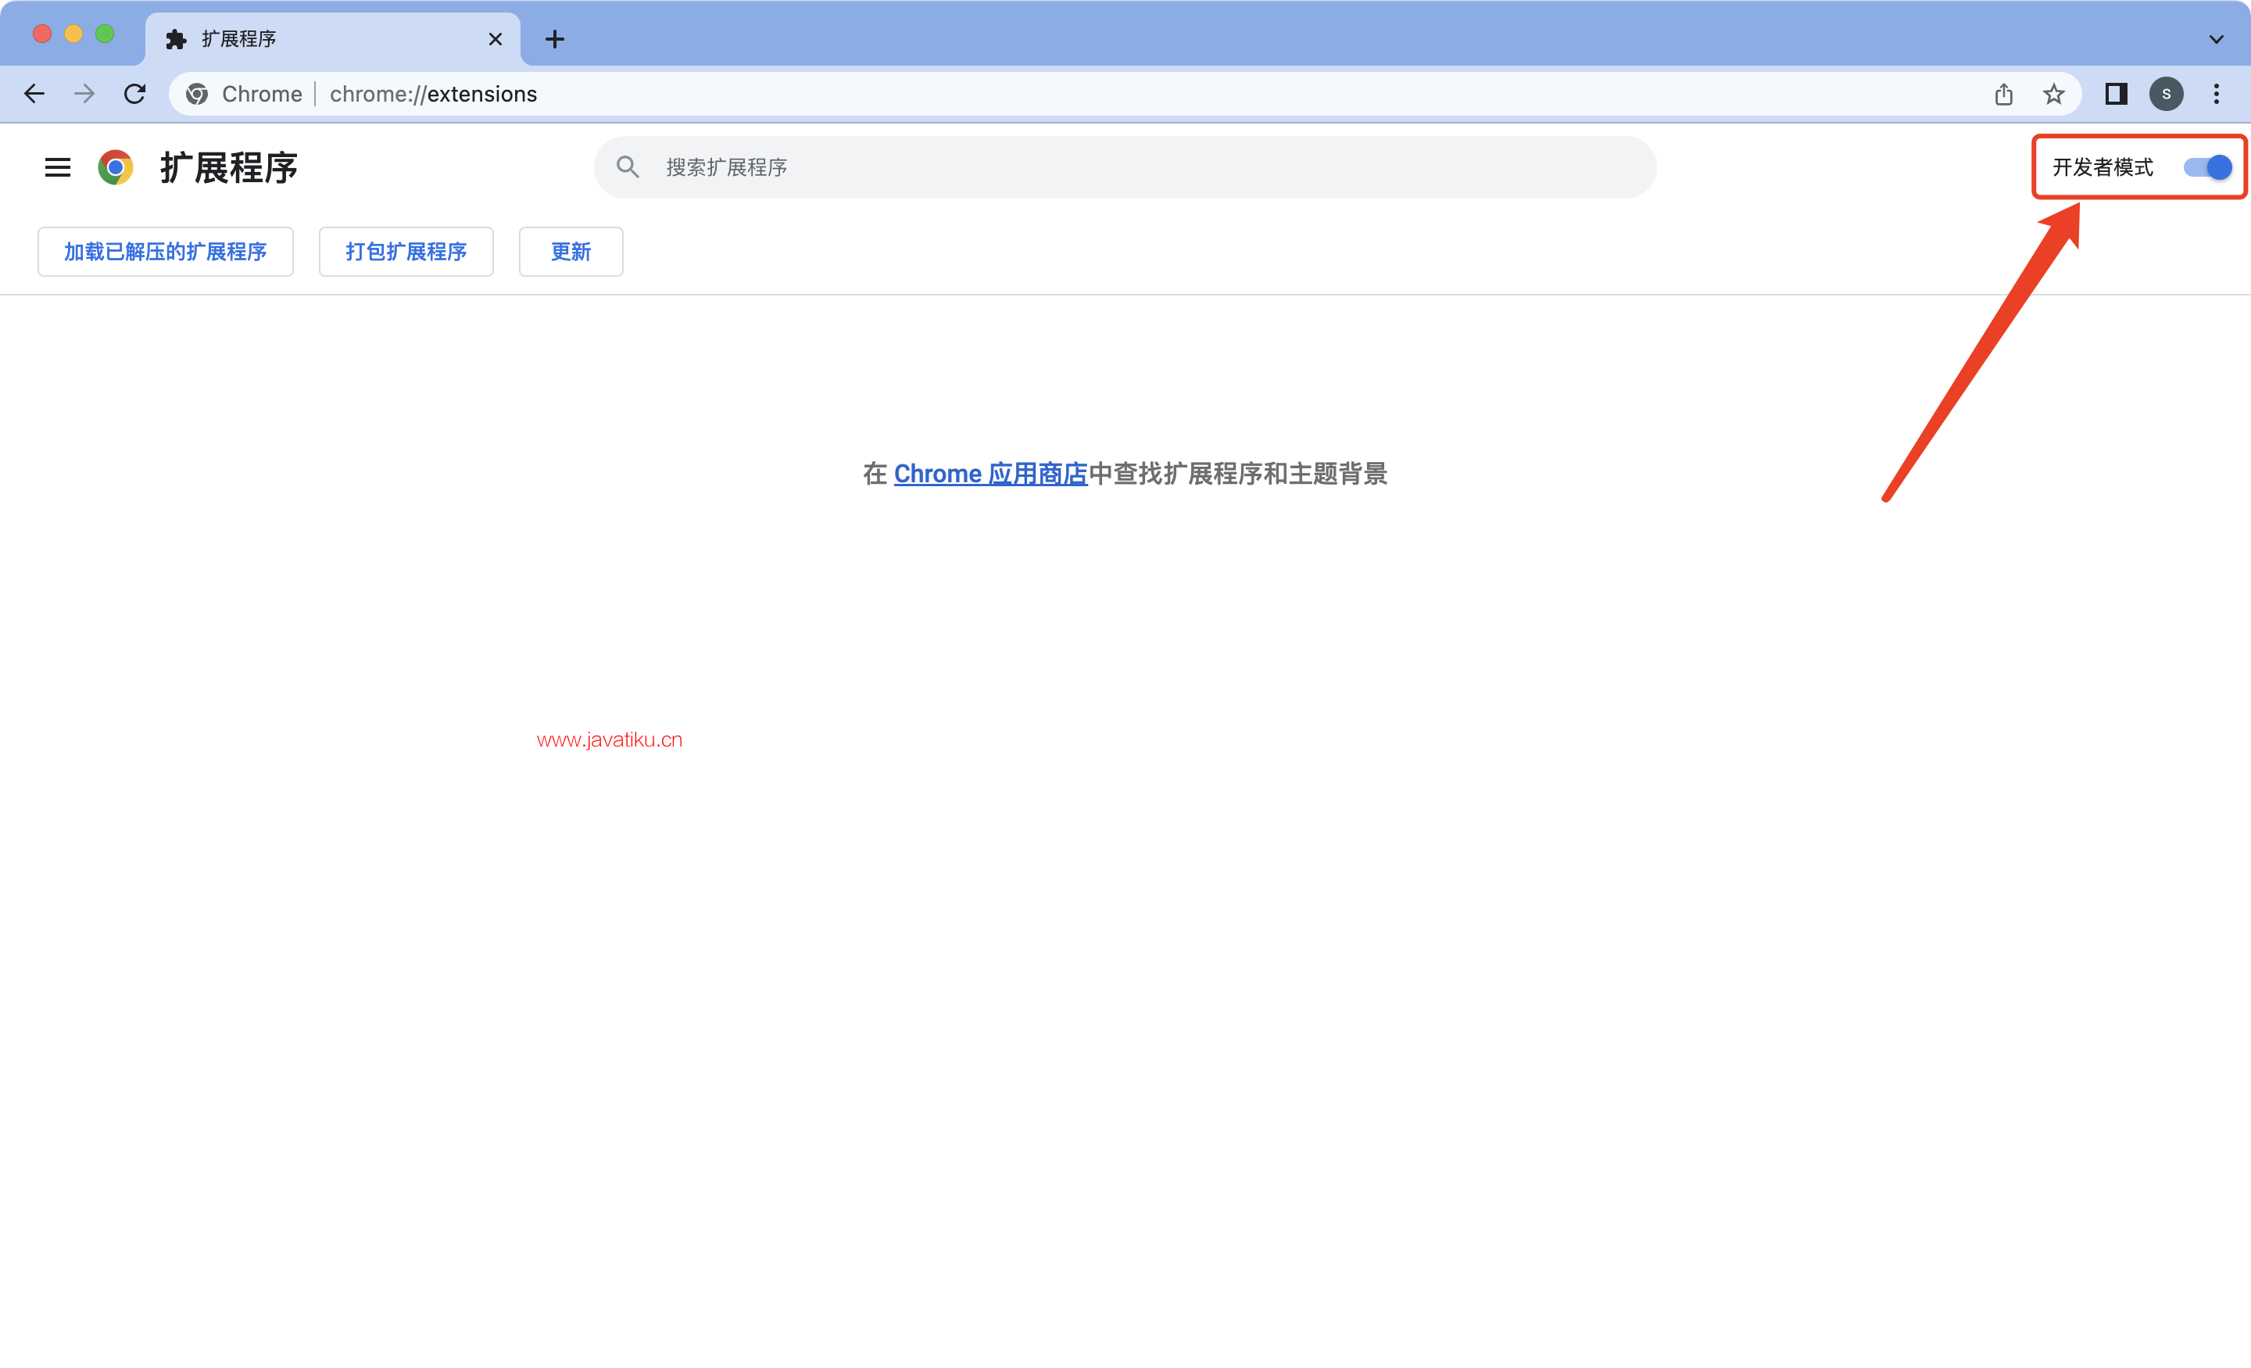This screenshot has height=1368, width=2251.
Task: Open the share page icon in address bar
Action: (x=2003, y=94)
